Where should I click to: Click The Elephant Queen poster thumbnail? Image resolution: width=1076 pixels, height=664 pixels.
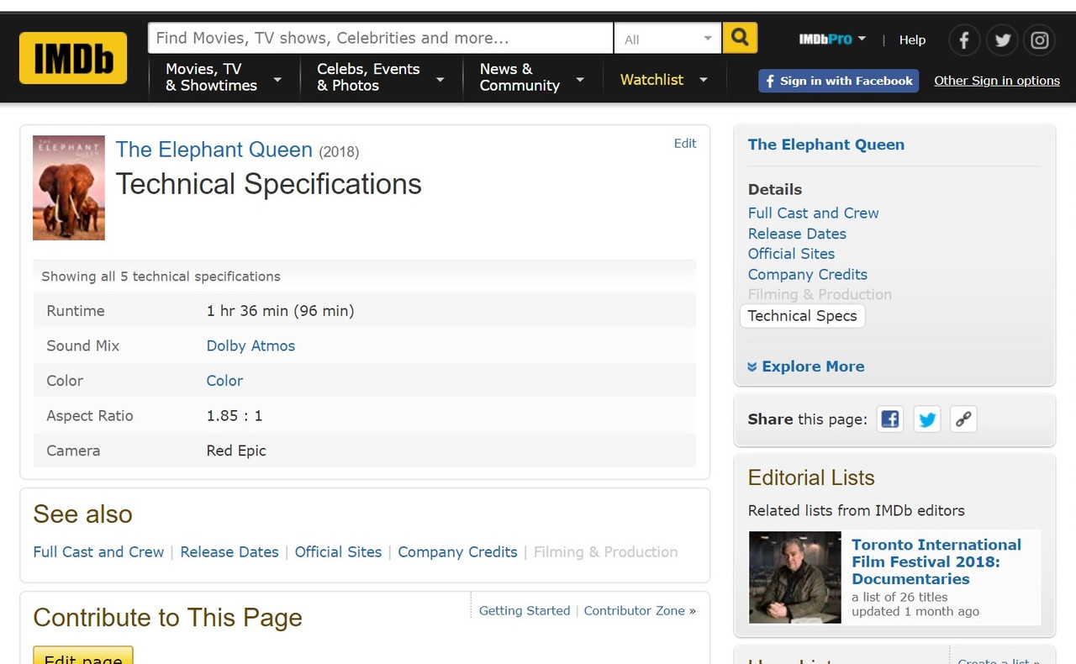[x=69, y=188]
